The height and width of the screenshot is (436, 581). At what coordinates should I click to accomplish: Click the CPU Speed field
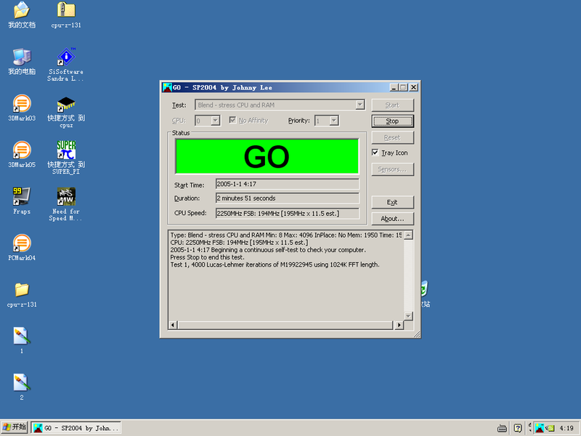(287, 214)
